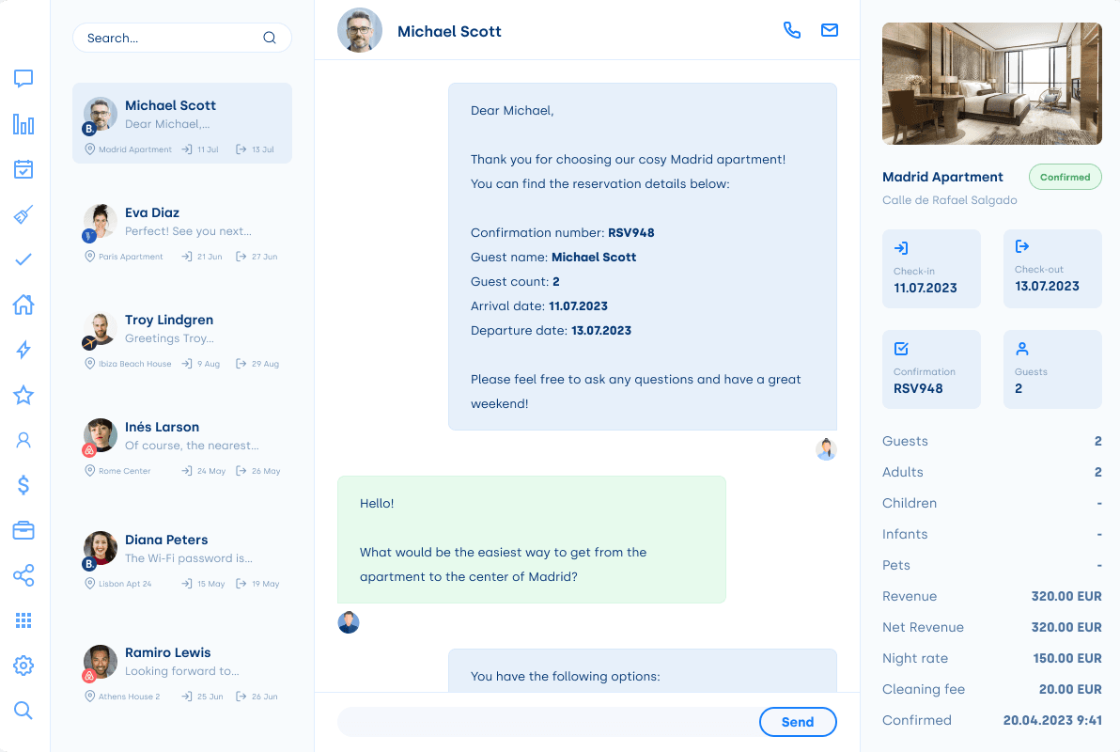Open the share channels icon in sidebar
Screen dimensions: 1120x752
coord(23,575)
